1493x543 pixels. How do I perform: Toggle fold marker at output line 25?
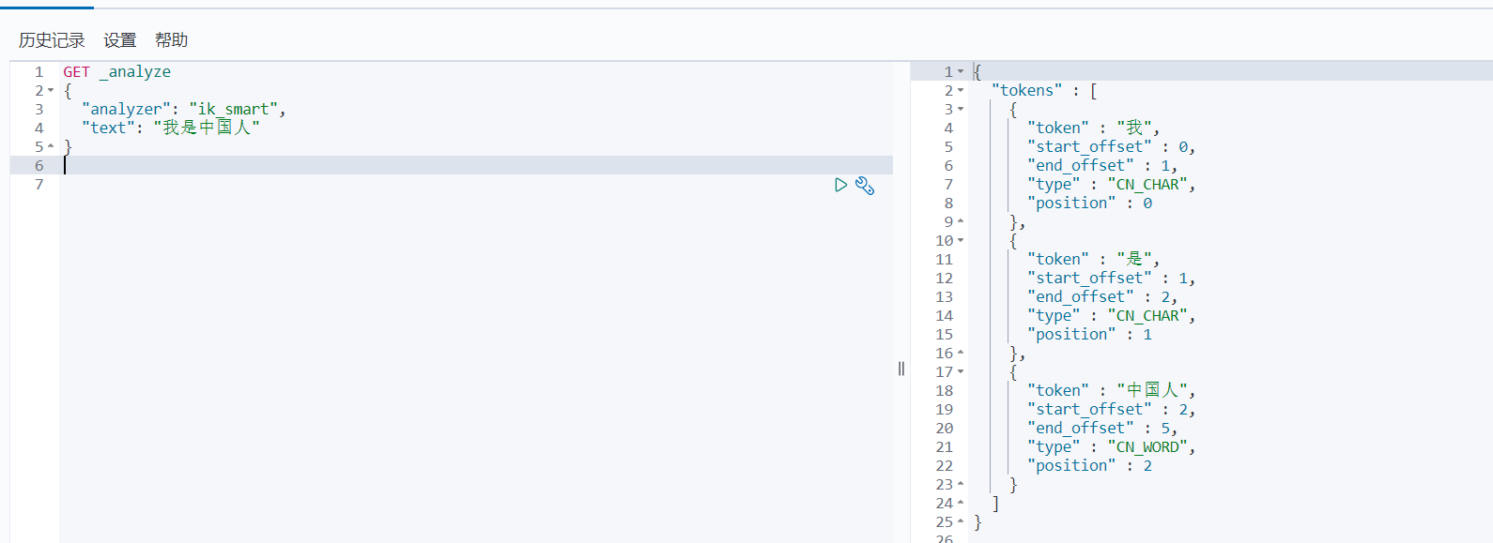(x=961, y=521)
